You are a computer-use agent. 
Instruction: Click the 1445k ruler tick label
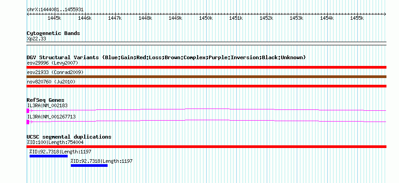click(54, 18)
